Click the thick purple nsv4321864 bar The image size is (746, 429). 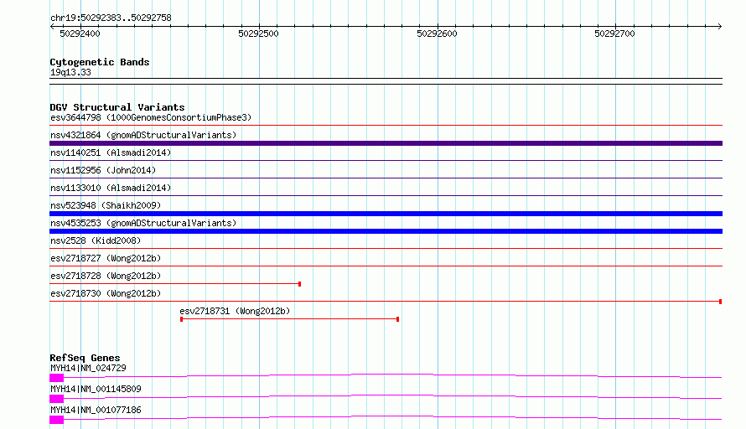click(x=386, y=143)
